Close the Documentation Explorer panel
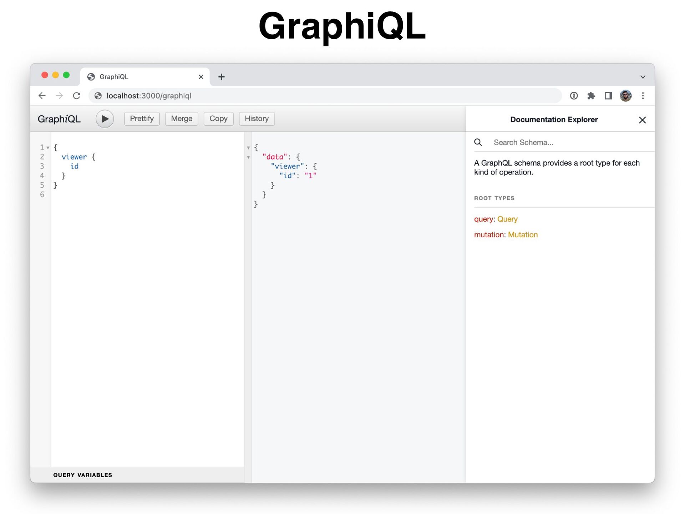 (642, 120)
